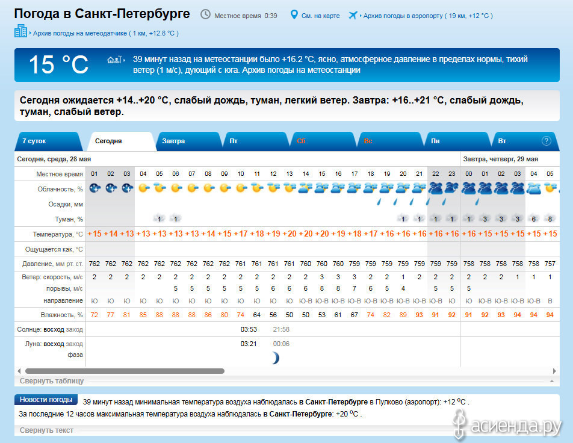573x443 pixels.
Task: Click the sunny icon for hour 04 today
Action: tap(143, 188)
